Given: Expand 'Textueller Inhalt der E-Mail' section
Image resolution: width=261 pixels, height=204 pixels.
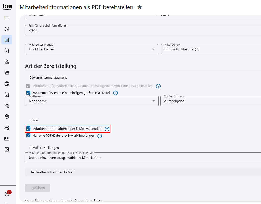Looking at the screenshot, I should (x=143, y=172).
